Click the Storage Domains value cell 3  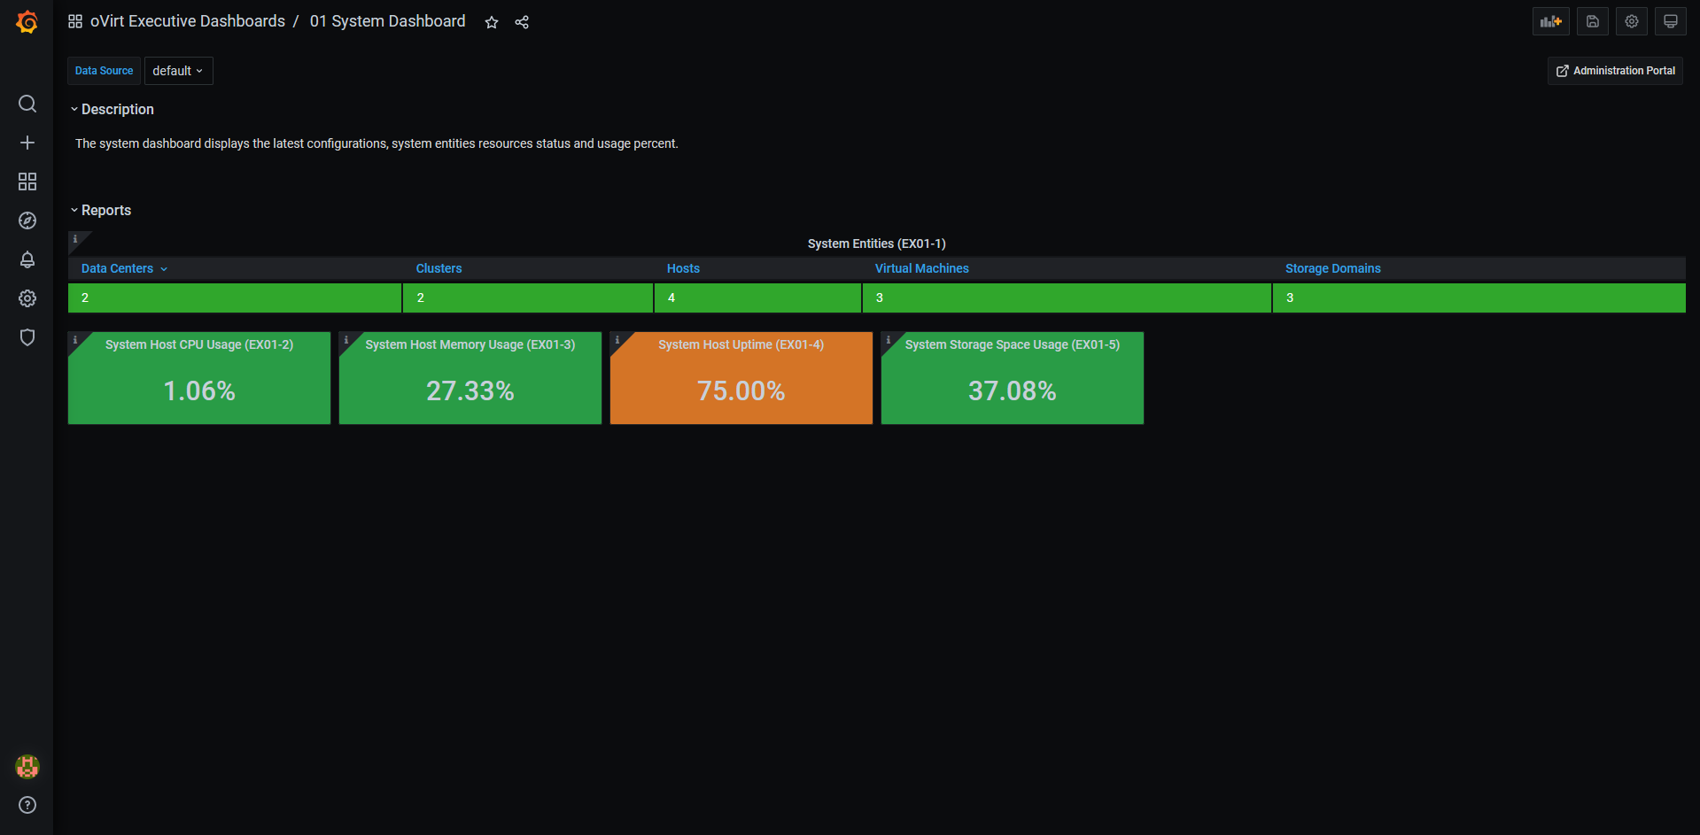(x=1479, y=298)
